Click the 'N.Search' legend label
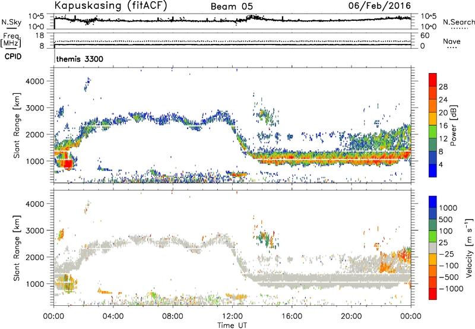475x329 pixels. tap(458, 22)
